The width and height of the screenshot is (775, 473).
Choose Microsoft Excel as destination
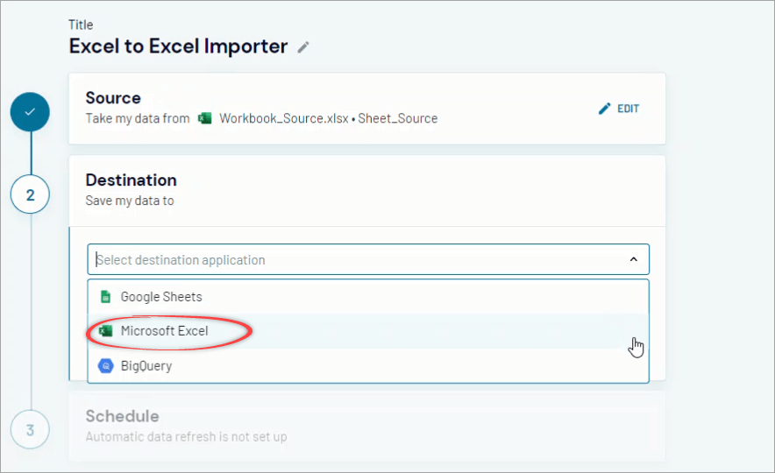coord(368,331)
